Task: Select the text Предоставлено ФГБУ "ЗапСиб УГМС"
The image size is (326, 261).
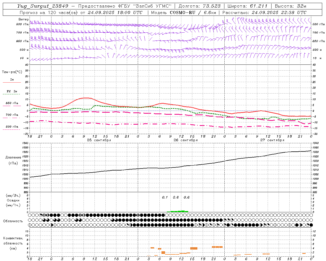Action: click(x=125, y=6)
